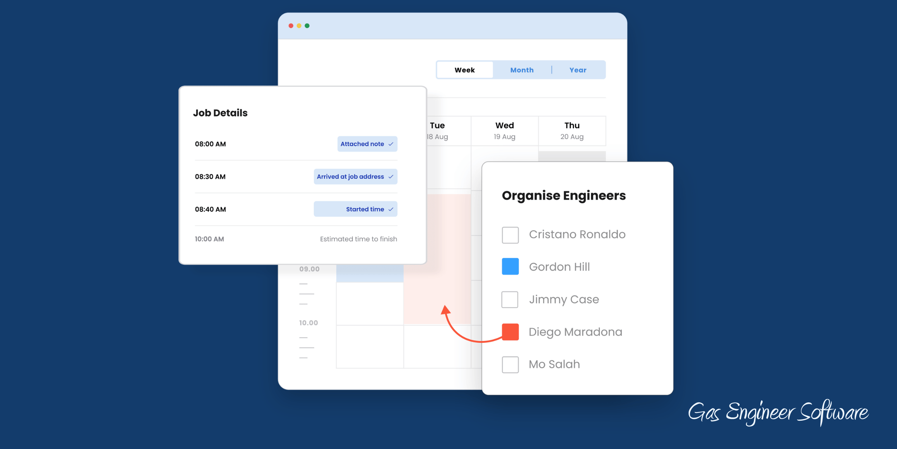
Task: Tick the Cristano Ronaldo checkbox
Action: (510, 235)
